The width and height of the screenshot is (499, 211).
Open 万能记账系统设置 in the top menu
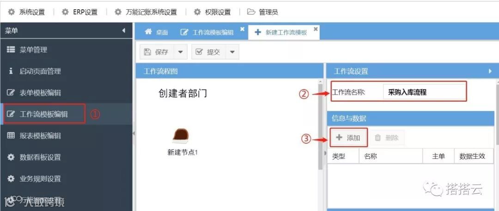coord(146,12)
